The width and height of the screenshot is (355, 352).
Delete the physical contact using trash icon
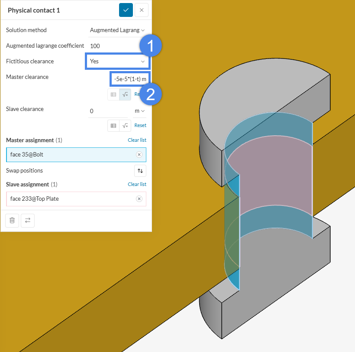(x=12, y=220)
